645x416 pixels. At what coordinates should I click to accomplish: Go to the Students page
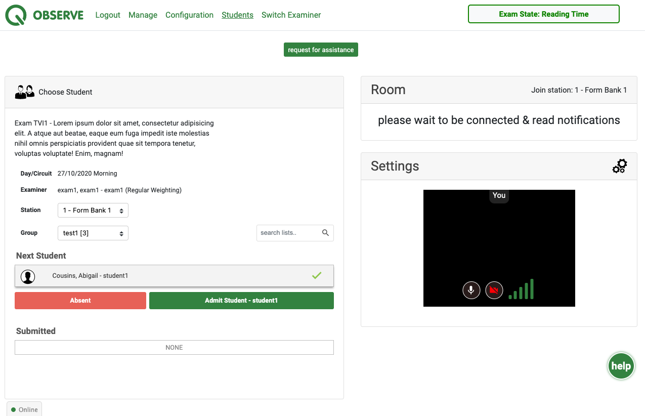pos(237,15)
